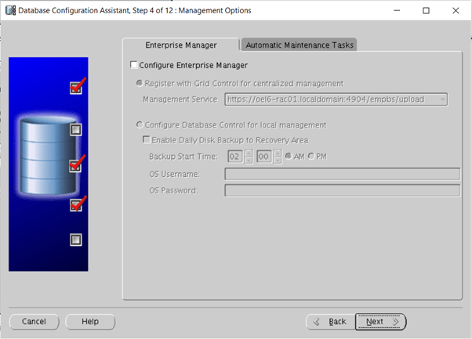This screenshot has height=339, width=472.
Task: Click the left arrow icon on Back button
Action: click(317, 322)
